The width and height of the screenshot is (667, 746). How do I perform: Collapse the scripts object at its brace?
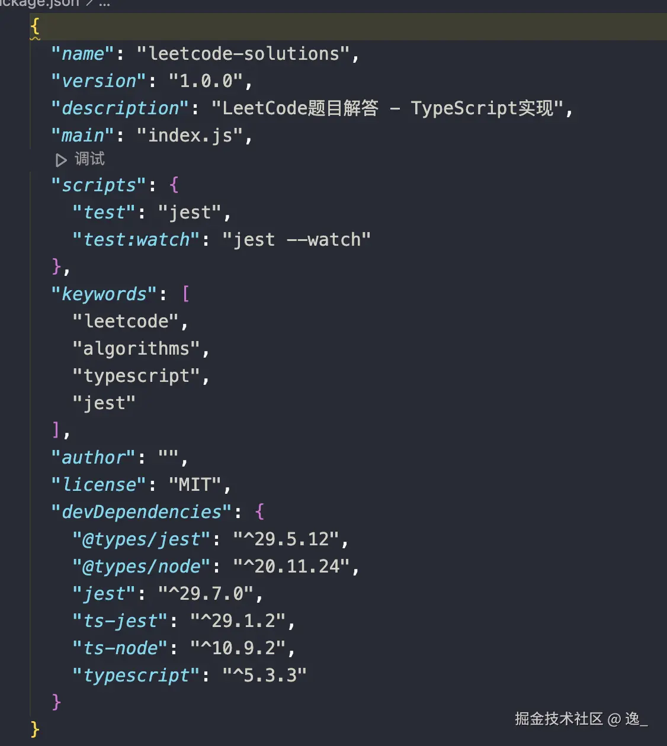[x=174, y=185]
